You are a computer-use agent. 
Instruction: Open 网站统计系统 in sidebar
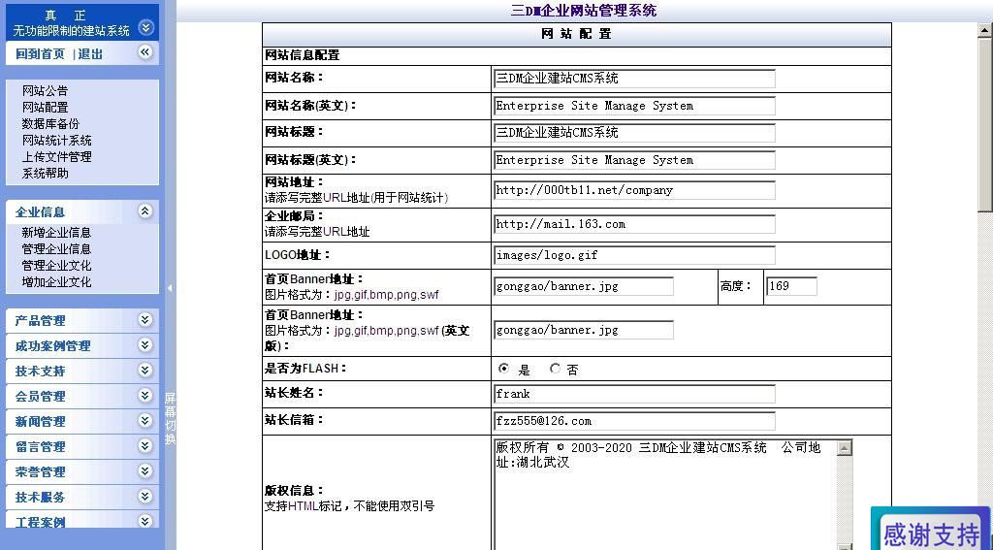57,140
